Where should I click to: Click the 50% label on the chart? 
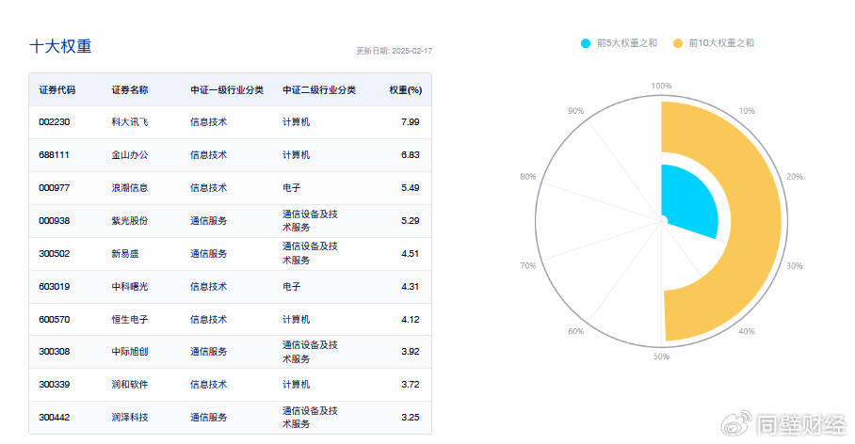point(661,357)
